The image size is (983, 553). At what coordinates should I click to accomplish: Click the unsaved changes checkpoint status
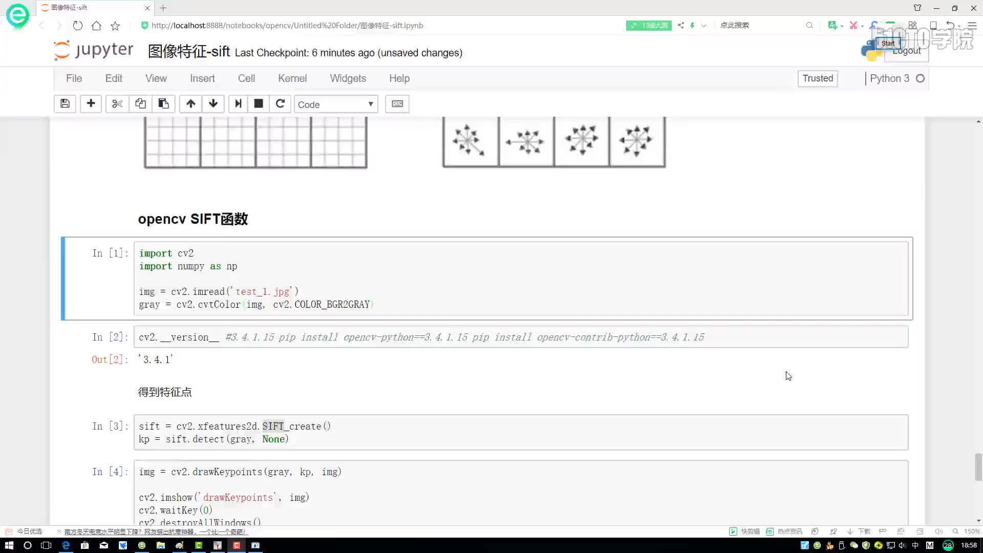(x=348, y=53)
